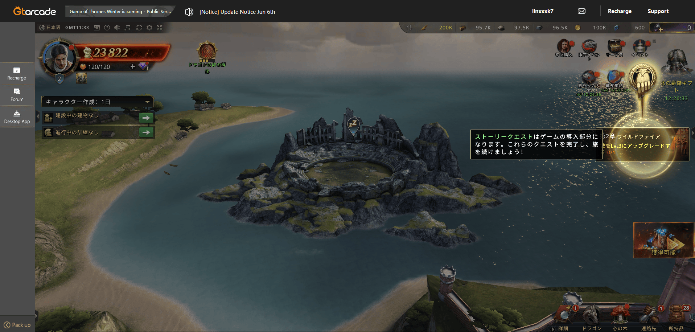Click the notice speaker icon
Image resolution: width=695 pixels, height=332 pixels.
[x=189, y=12]
